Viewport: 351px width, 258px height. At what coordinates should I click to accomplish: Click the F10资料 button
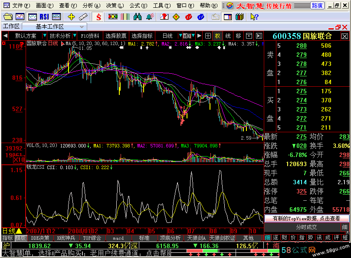[x=90, y=36]
